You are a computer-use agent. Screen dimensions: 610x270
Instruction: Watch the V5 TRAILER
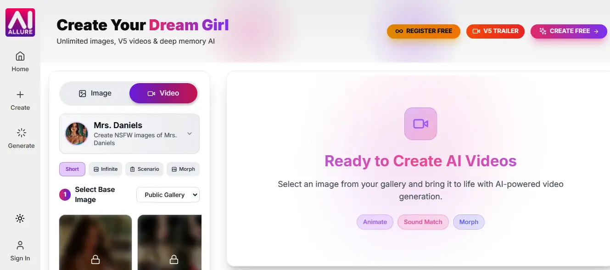495,31
